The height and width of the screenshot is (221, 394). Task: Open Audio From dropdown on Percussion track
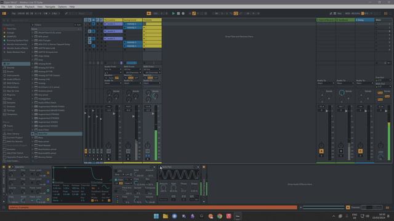113,69
